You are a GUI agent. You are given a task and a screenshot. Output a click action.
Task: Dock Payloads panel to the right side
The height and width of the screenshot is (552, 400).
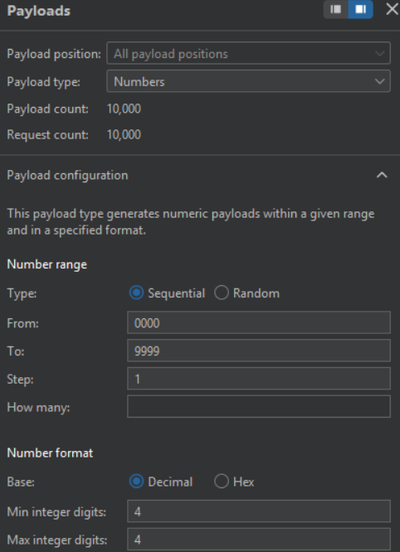tap(360, 9)
